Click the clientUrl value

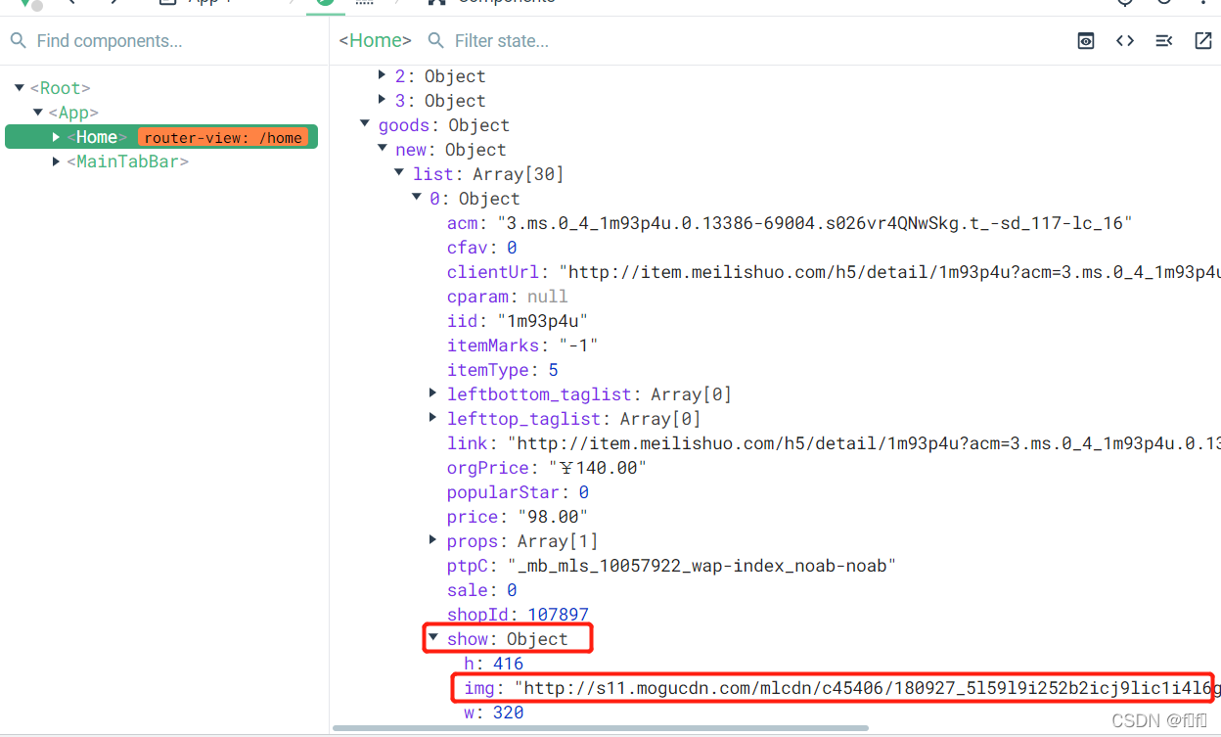click(x=889, y=272)
